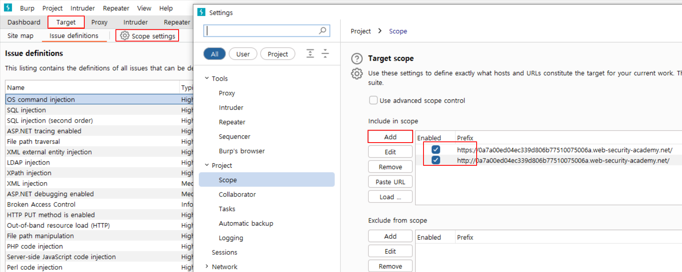
Task: Select Intruder in Settings tree
Action: [x=231, y=107]
